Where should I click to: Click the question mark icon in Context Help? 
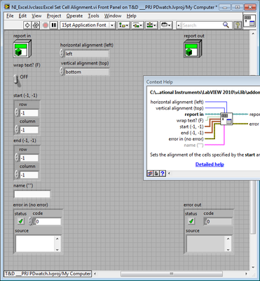click(163, 174)
